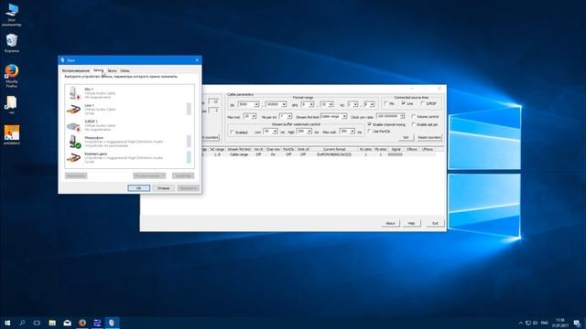586x329 pixels.
Task: Switch to the Sound dialog taskbar icon
Action: point(112,323)
